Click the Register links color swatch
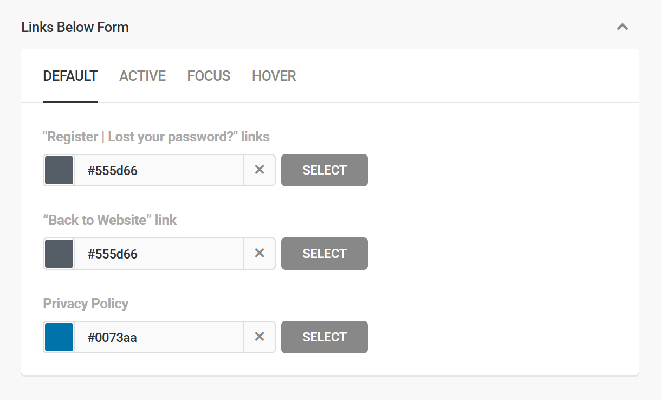Screen dimensions: 661x400 point(59,170)
